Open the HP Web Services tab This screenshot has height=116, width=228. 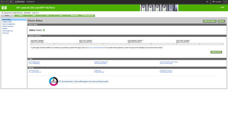point(88,16)
